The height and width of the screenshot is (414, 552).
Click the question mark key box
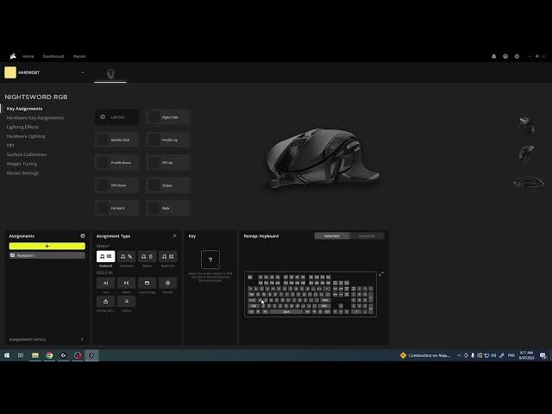pyautogui.click(x=210, y=260)
